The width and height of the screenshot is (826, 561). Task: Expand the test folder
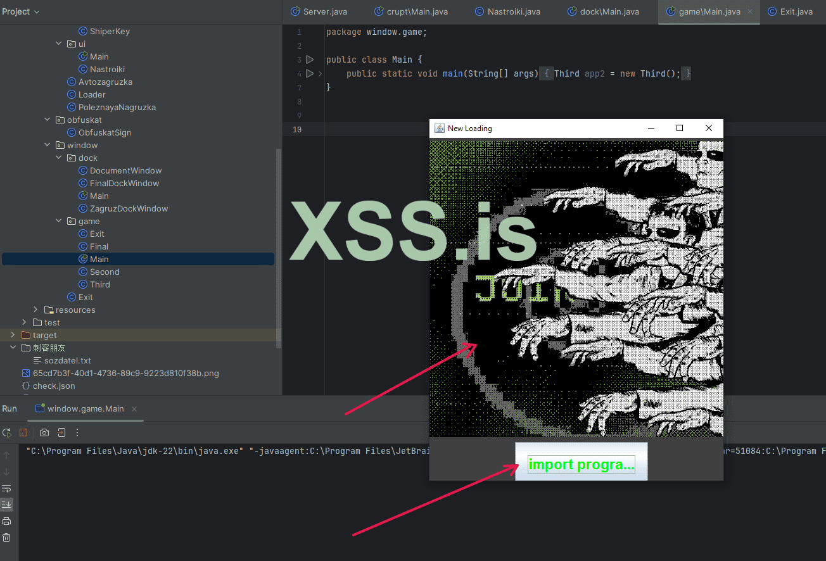click(24, 322)
